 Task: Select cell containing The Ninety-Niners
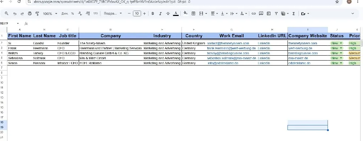click(111, 43)
